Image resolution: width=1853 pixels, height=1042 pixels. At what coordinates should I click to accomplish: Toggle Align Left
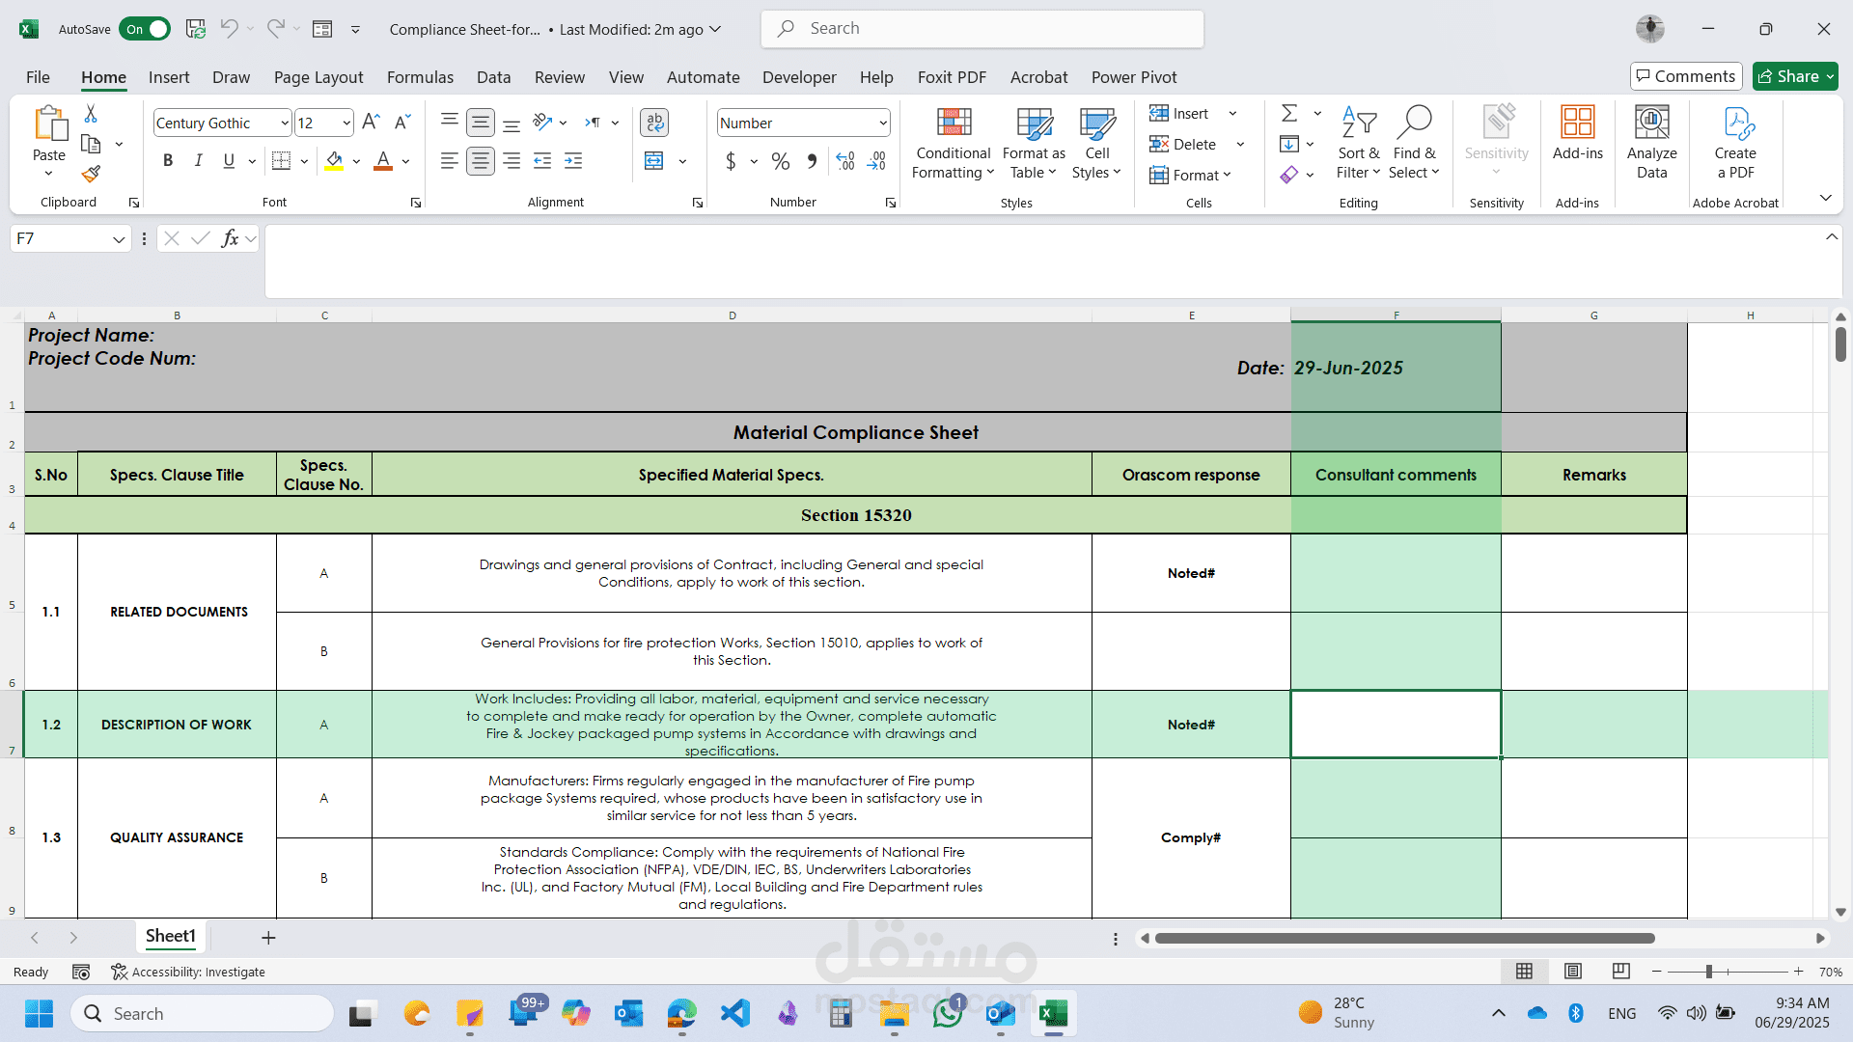[x=450, y=161]
